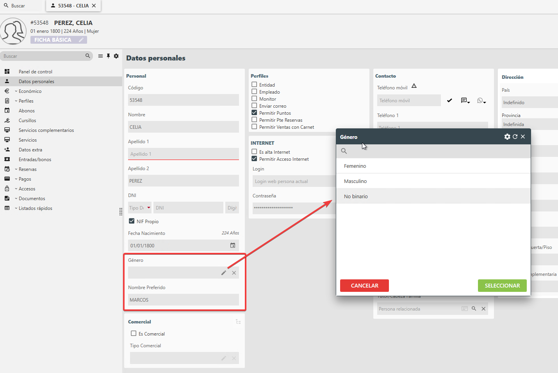This screenshot has width=558, height=373.
Task: Click the Económico euro icon
Action: point(7,91)
